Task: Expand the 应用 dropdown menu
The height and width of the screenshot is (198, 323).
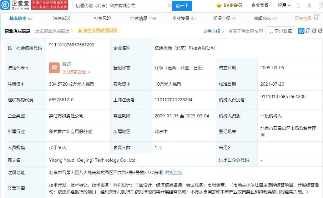Action: (284, 5)
